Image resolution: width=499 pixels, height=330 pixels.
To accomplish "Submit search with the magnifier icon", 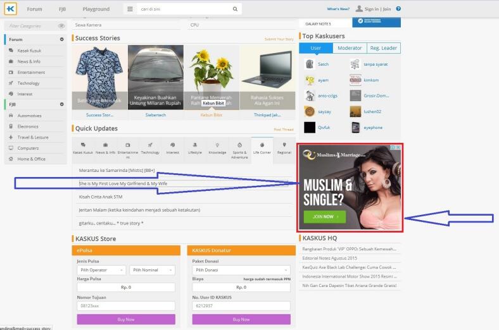I will 235,9.
